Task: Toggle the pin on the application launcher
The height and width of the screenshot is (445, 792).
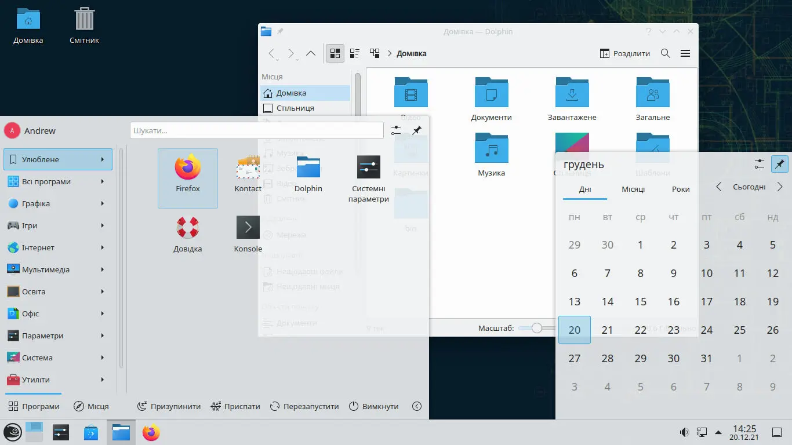Action: (x=416, y=130)
